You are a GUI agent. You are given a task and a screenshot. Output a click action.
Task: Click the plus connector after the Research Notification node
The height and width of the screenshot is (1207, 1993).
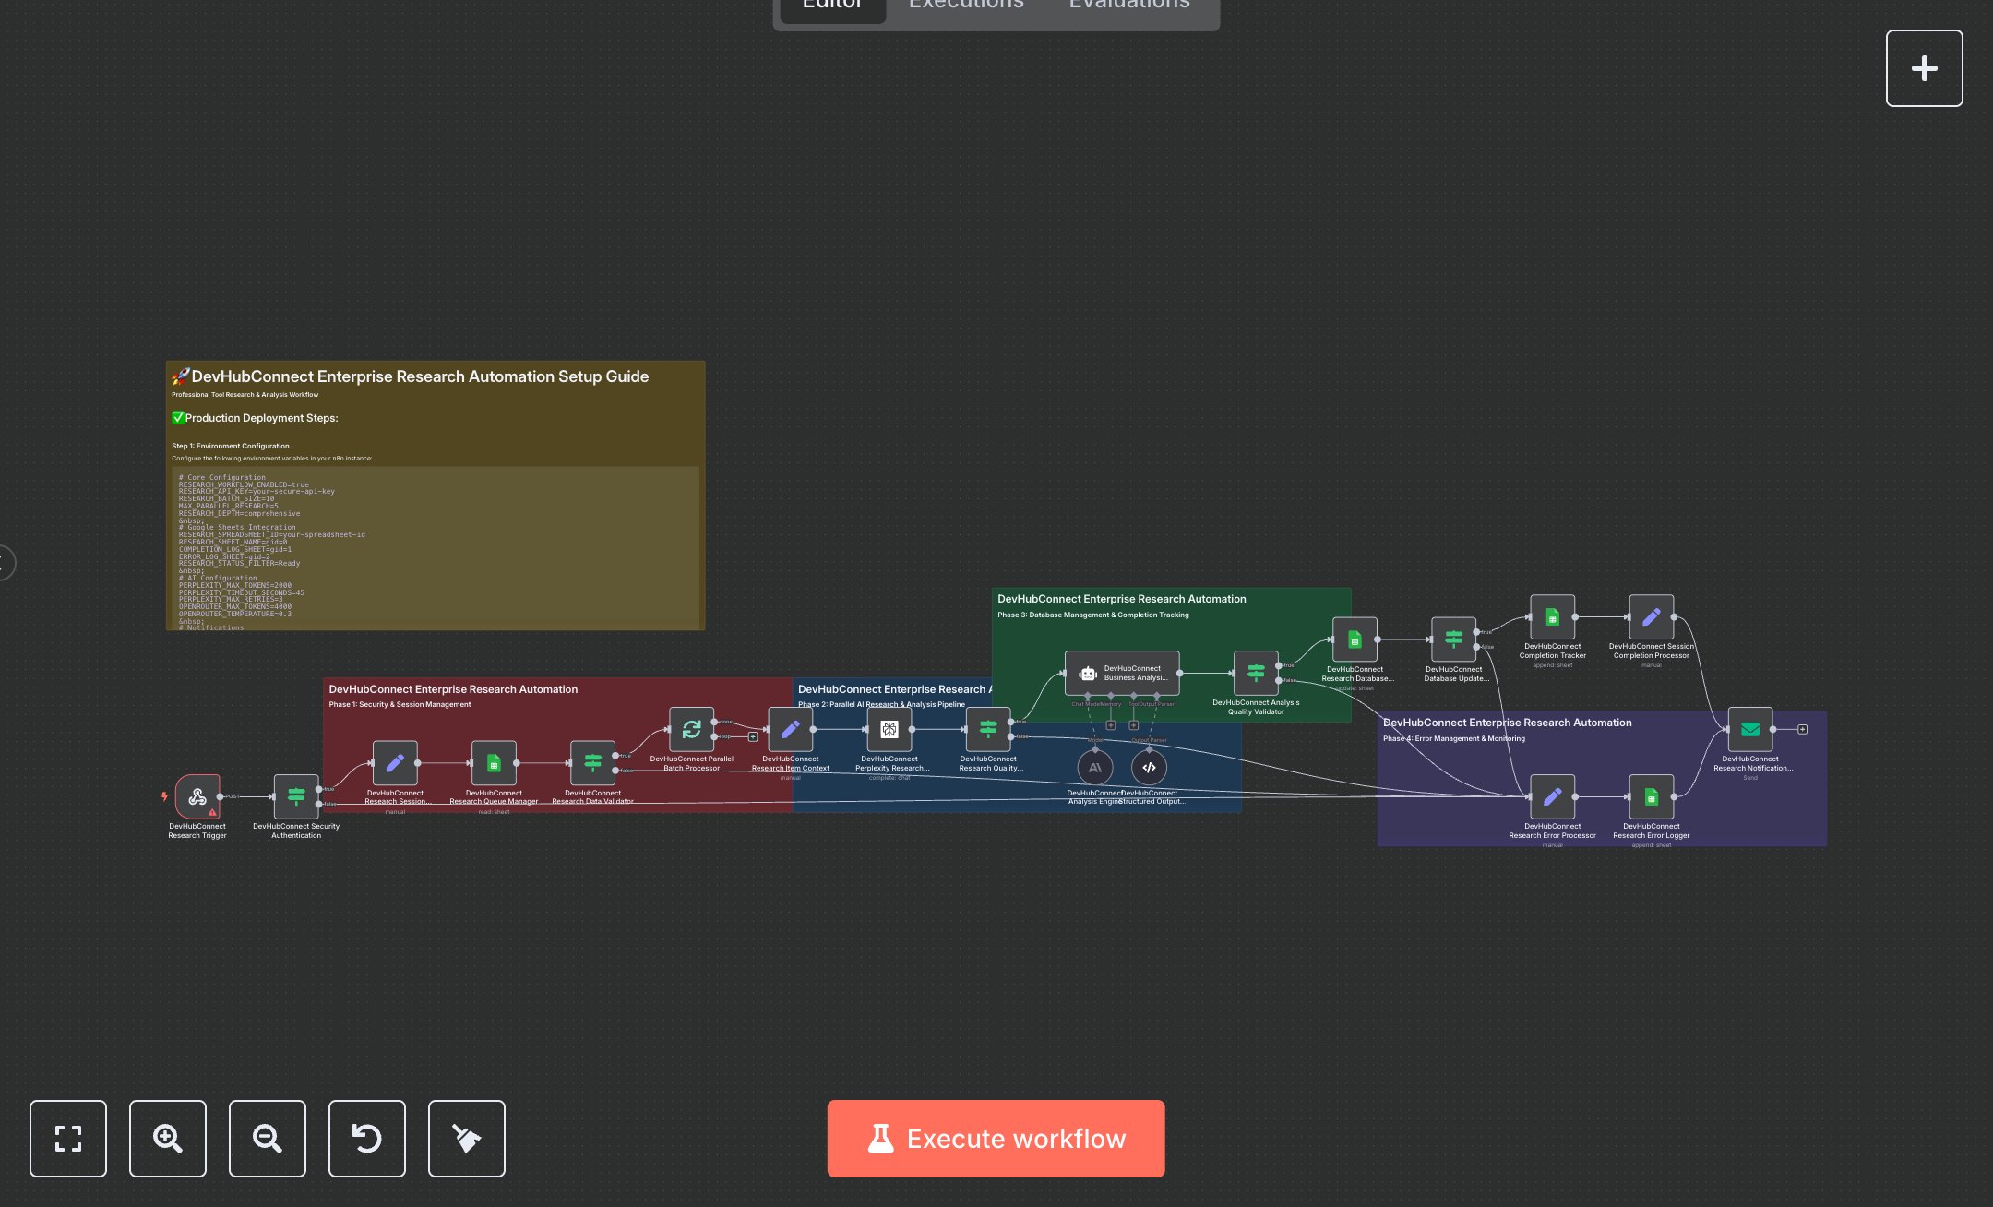point(1802,729)
